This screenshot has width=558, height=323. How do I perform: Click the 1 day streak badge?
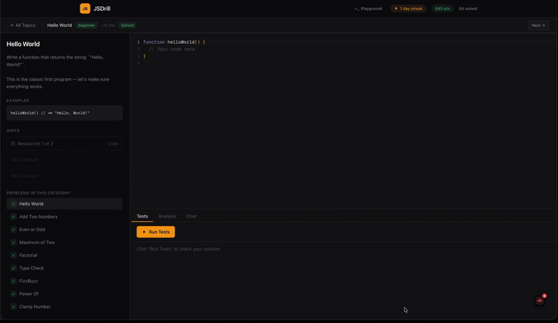408,8
